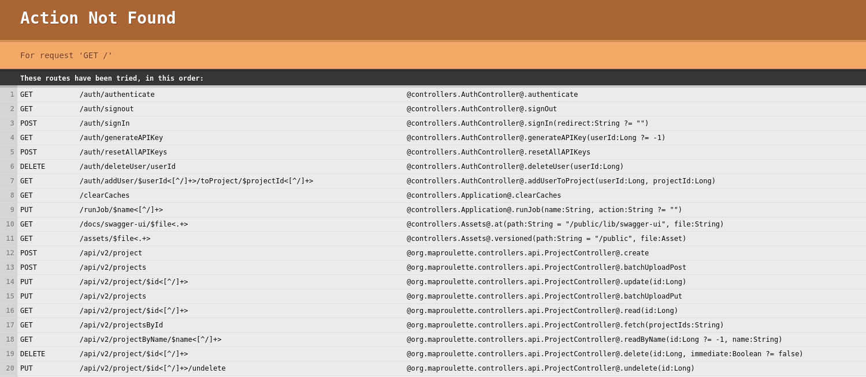
Task: Click the Action Not Found page title
Action: 98,18
